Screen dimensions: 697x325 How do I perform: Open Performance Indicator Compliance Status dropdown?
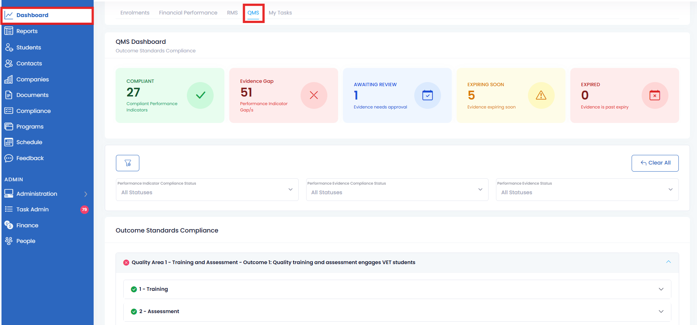coord(207,190)
